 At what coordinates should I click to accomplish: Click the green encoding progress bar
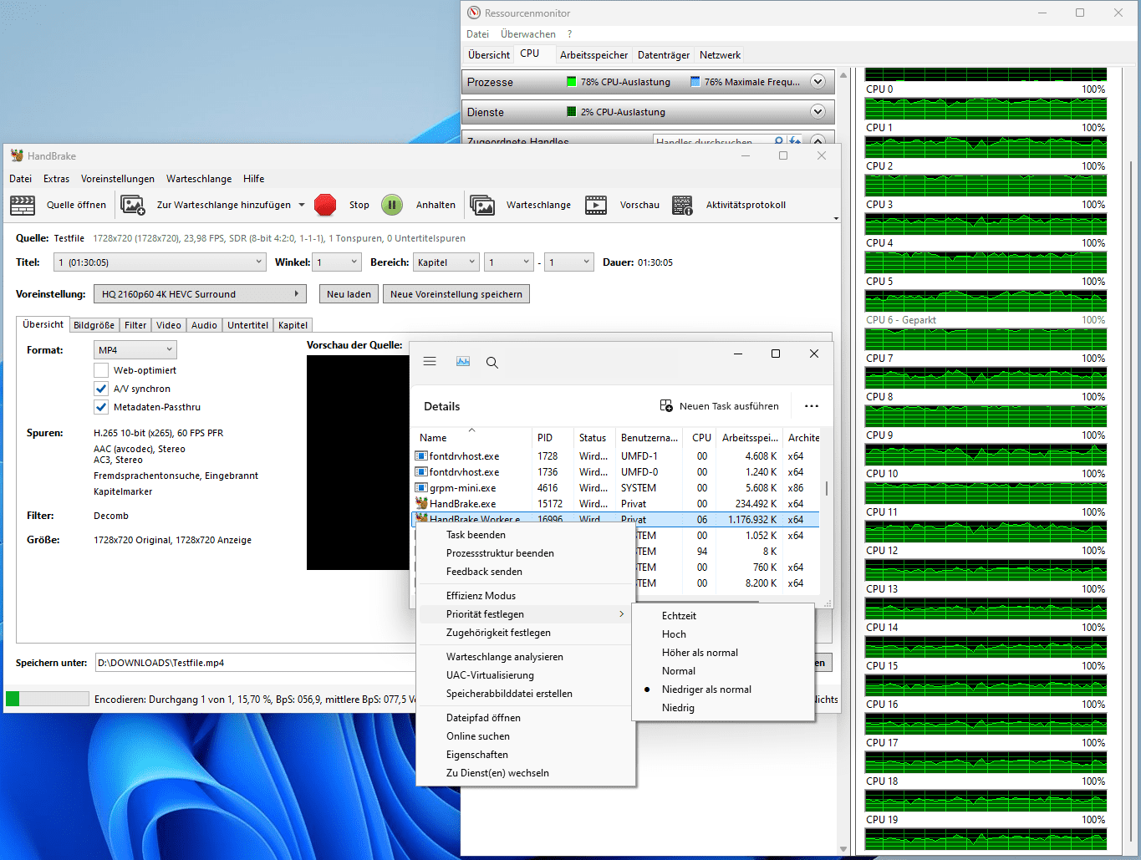pos(47,699)
